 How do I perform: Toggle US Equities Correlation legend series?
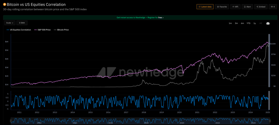tap(19, 30)
